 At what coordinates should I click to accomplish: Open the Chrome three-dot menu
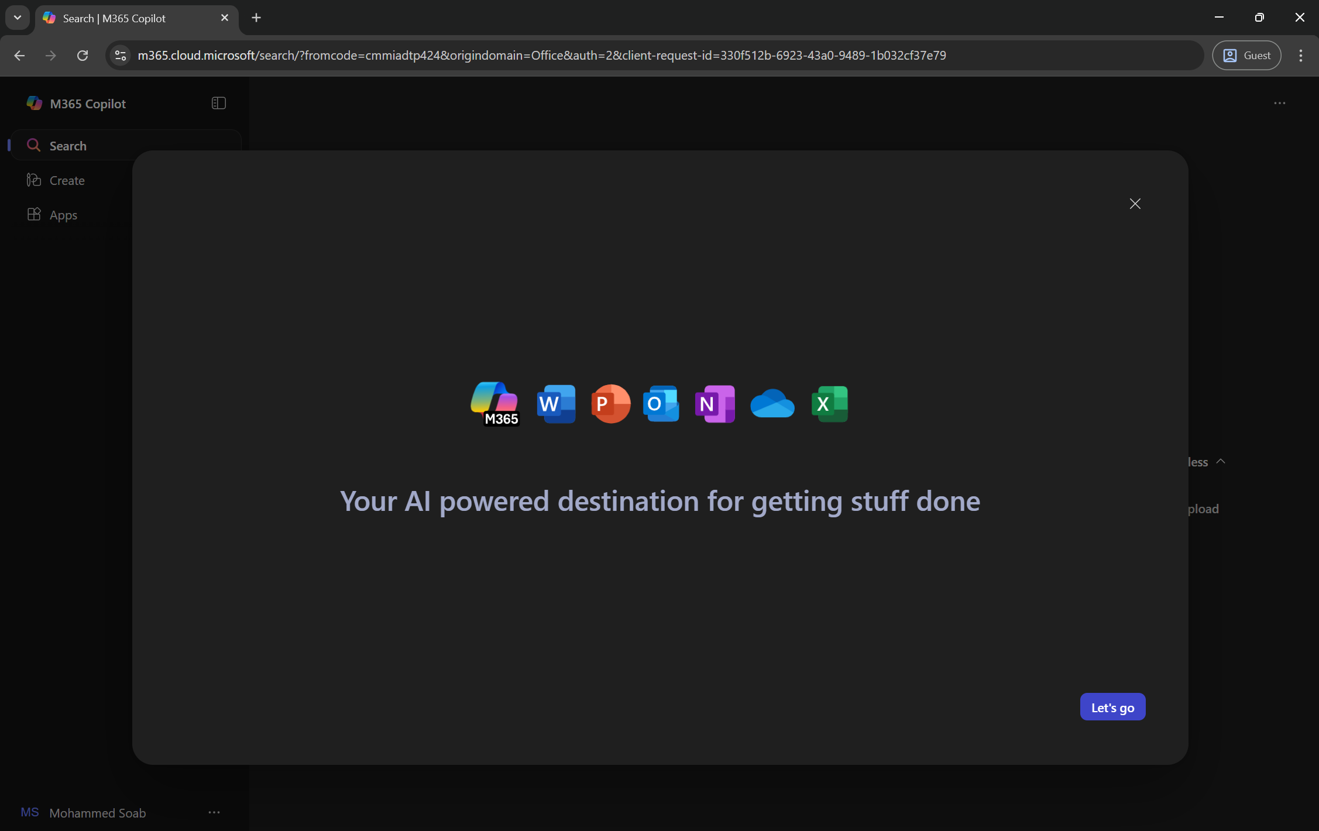1300,55
